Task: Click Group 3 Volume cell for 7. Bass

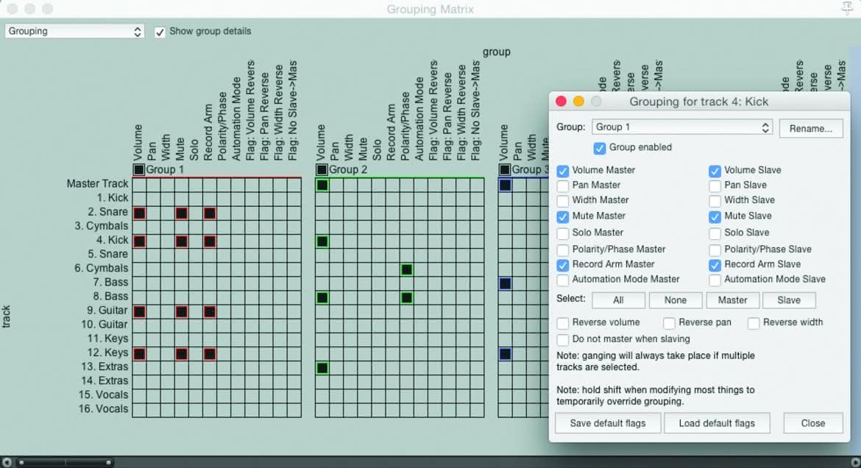Action: click(505, 283)
